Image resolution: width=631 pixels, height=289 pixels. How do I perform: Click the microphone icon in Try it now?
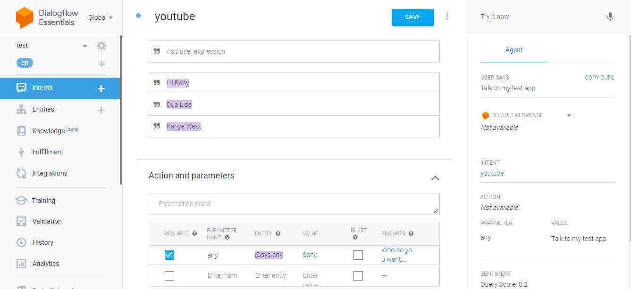click(610, 17)
